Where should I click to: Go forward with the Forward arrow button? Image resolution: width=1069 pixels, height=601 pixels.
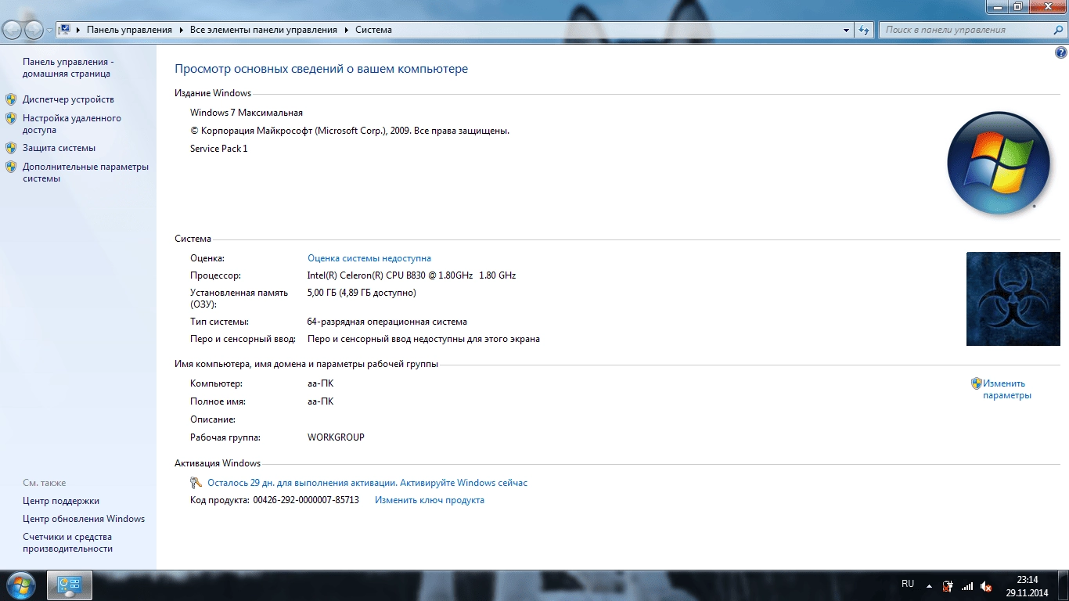(x=34, y=30)
